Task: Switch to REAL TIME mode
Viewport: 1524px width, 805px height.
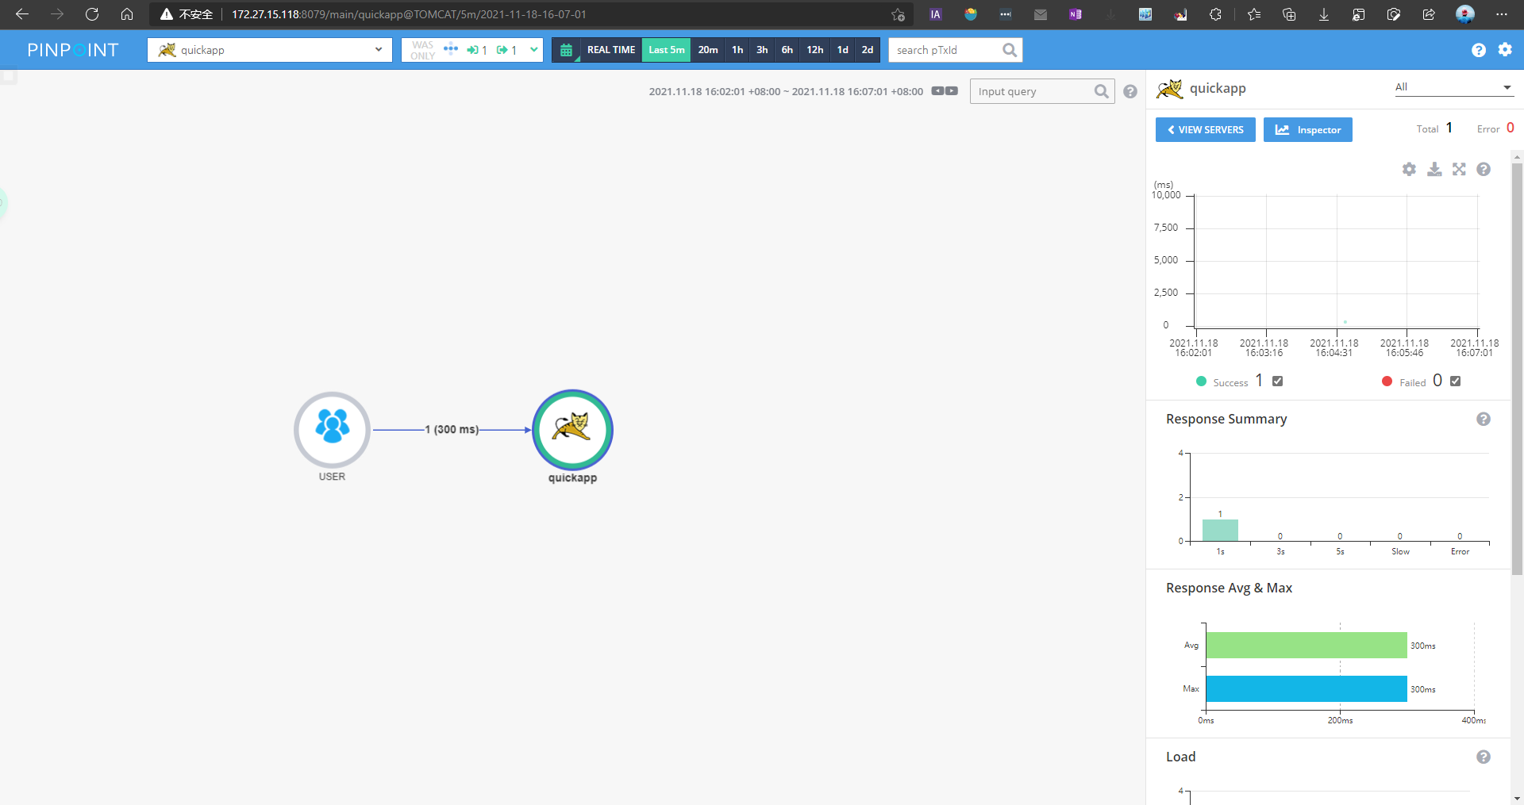Action: 610,50
